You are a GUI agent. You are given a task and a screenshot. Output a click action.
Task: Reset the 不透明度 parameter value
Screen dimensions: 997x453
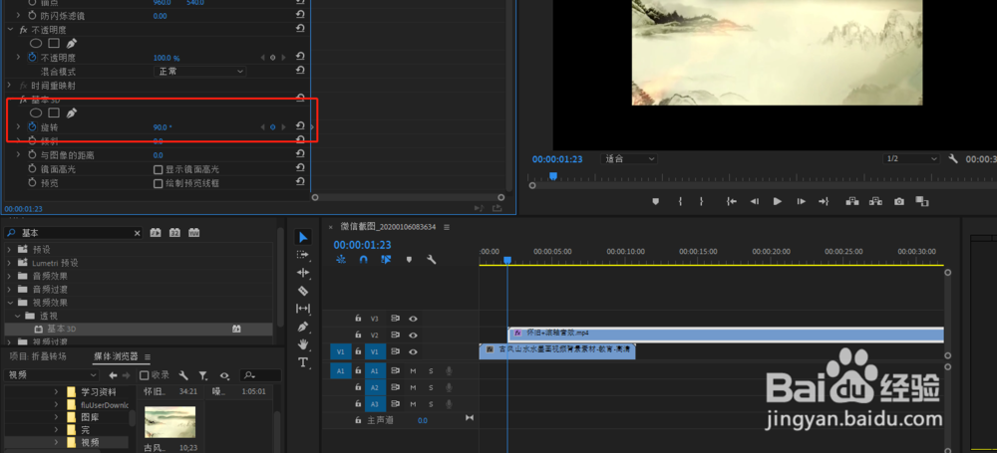300,57
